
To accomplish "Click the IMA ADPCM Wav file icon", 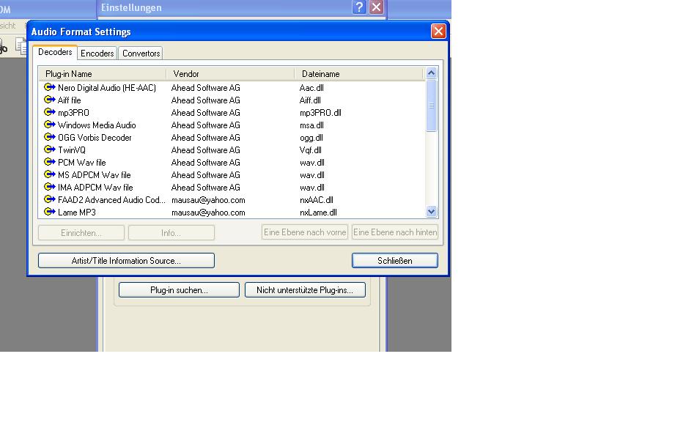I will click(49, 187).
